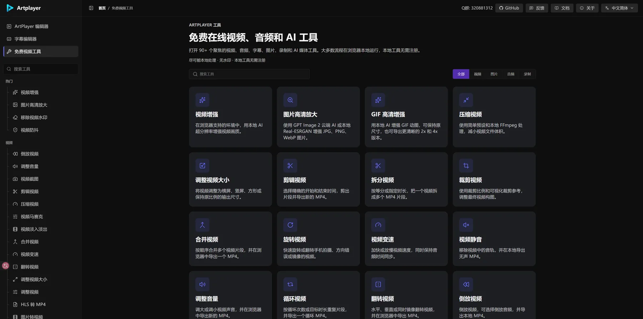Viewport: 643px width, 319px height.
Task: Click the 视频截图 camera icon
Action: tap(15, 179)
